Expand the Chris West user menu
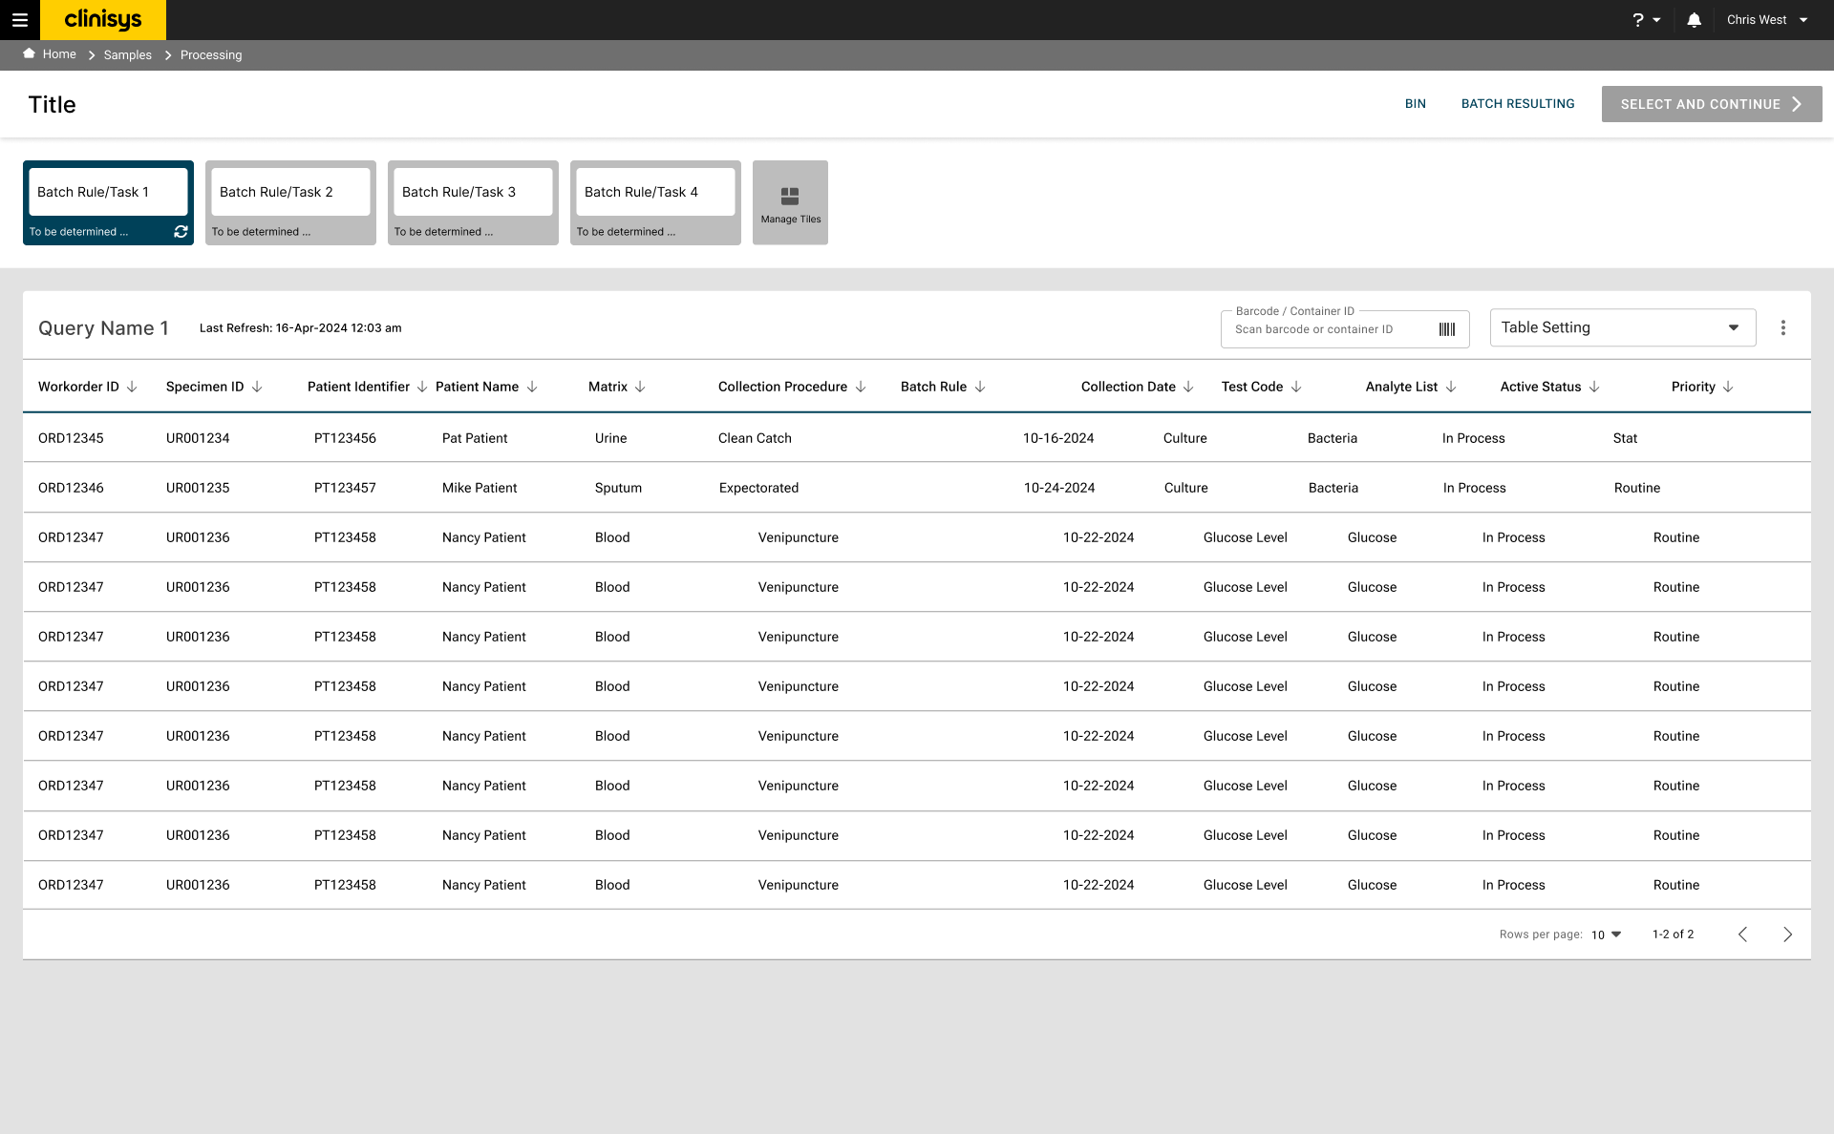 click(x=1766, y=20)
